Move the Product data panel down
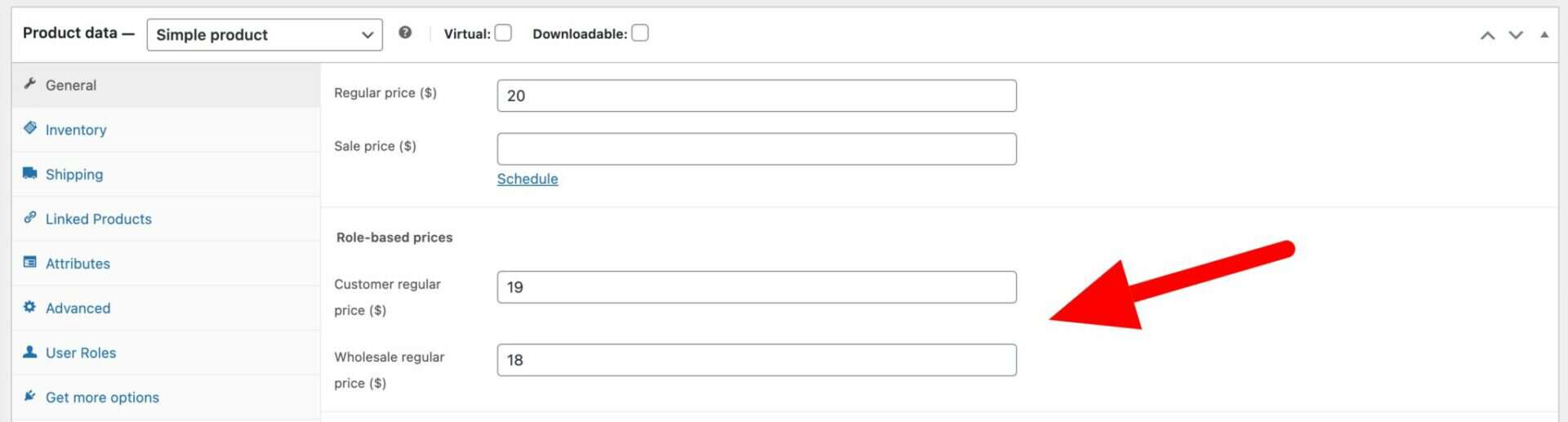The height and width of the screenshot is (422, 1568). click(x=1516, y=35)
